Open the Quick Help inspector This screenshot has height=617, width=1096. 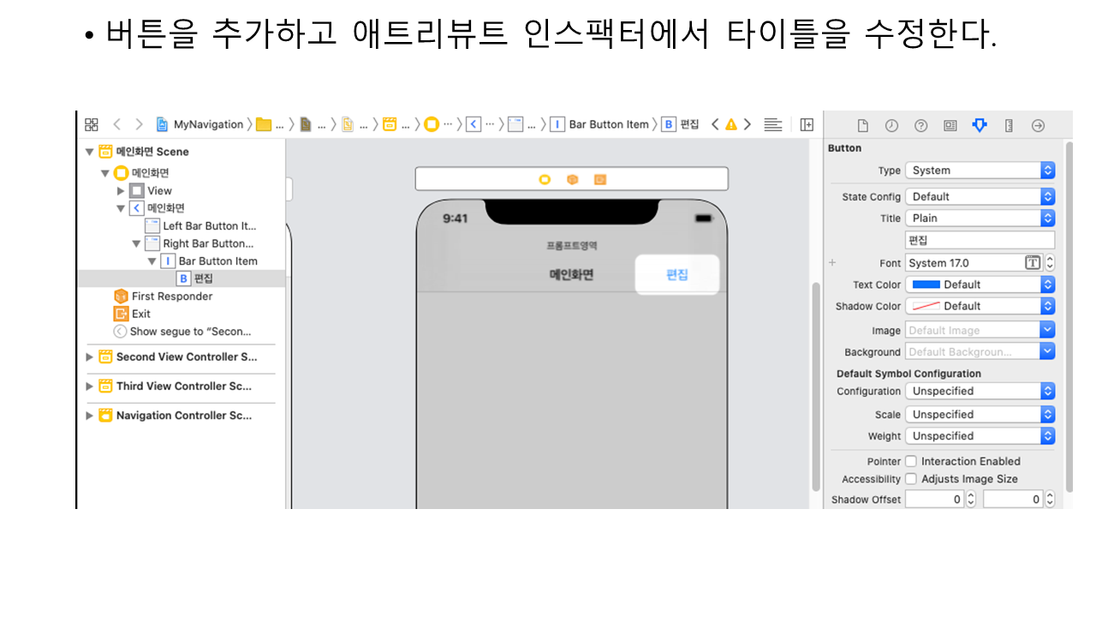tap(920, 126)
